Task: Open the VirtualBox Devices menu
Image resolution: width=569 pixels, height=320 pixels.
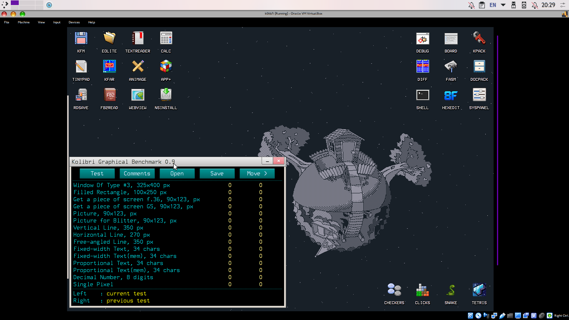Action: (x=74, y=22)
